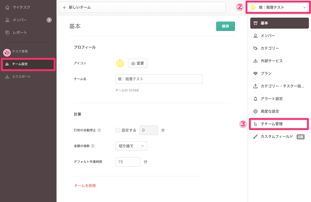The width and height of the screenshot is (311, 202).
Task: Click the tag icon for カテゴリー
Action: tap(255, 48)
